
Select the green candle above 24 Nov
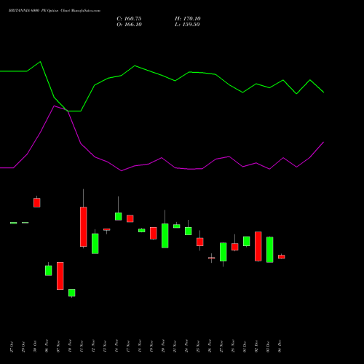pos(189,231)
